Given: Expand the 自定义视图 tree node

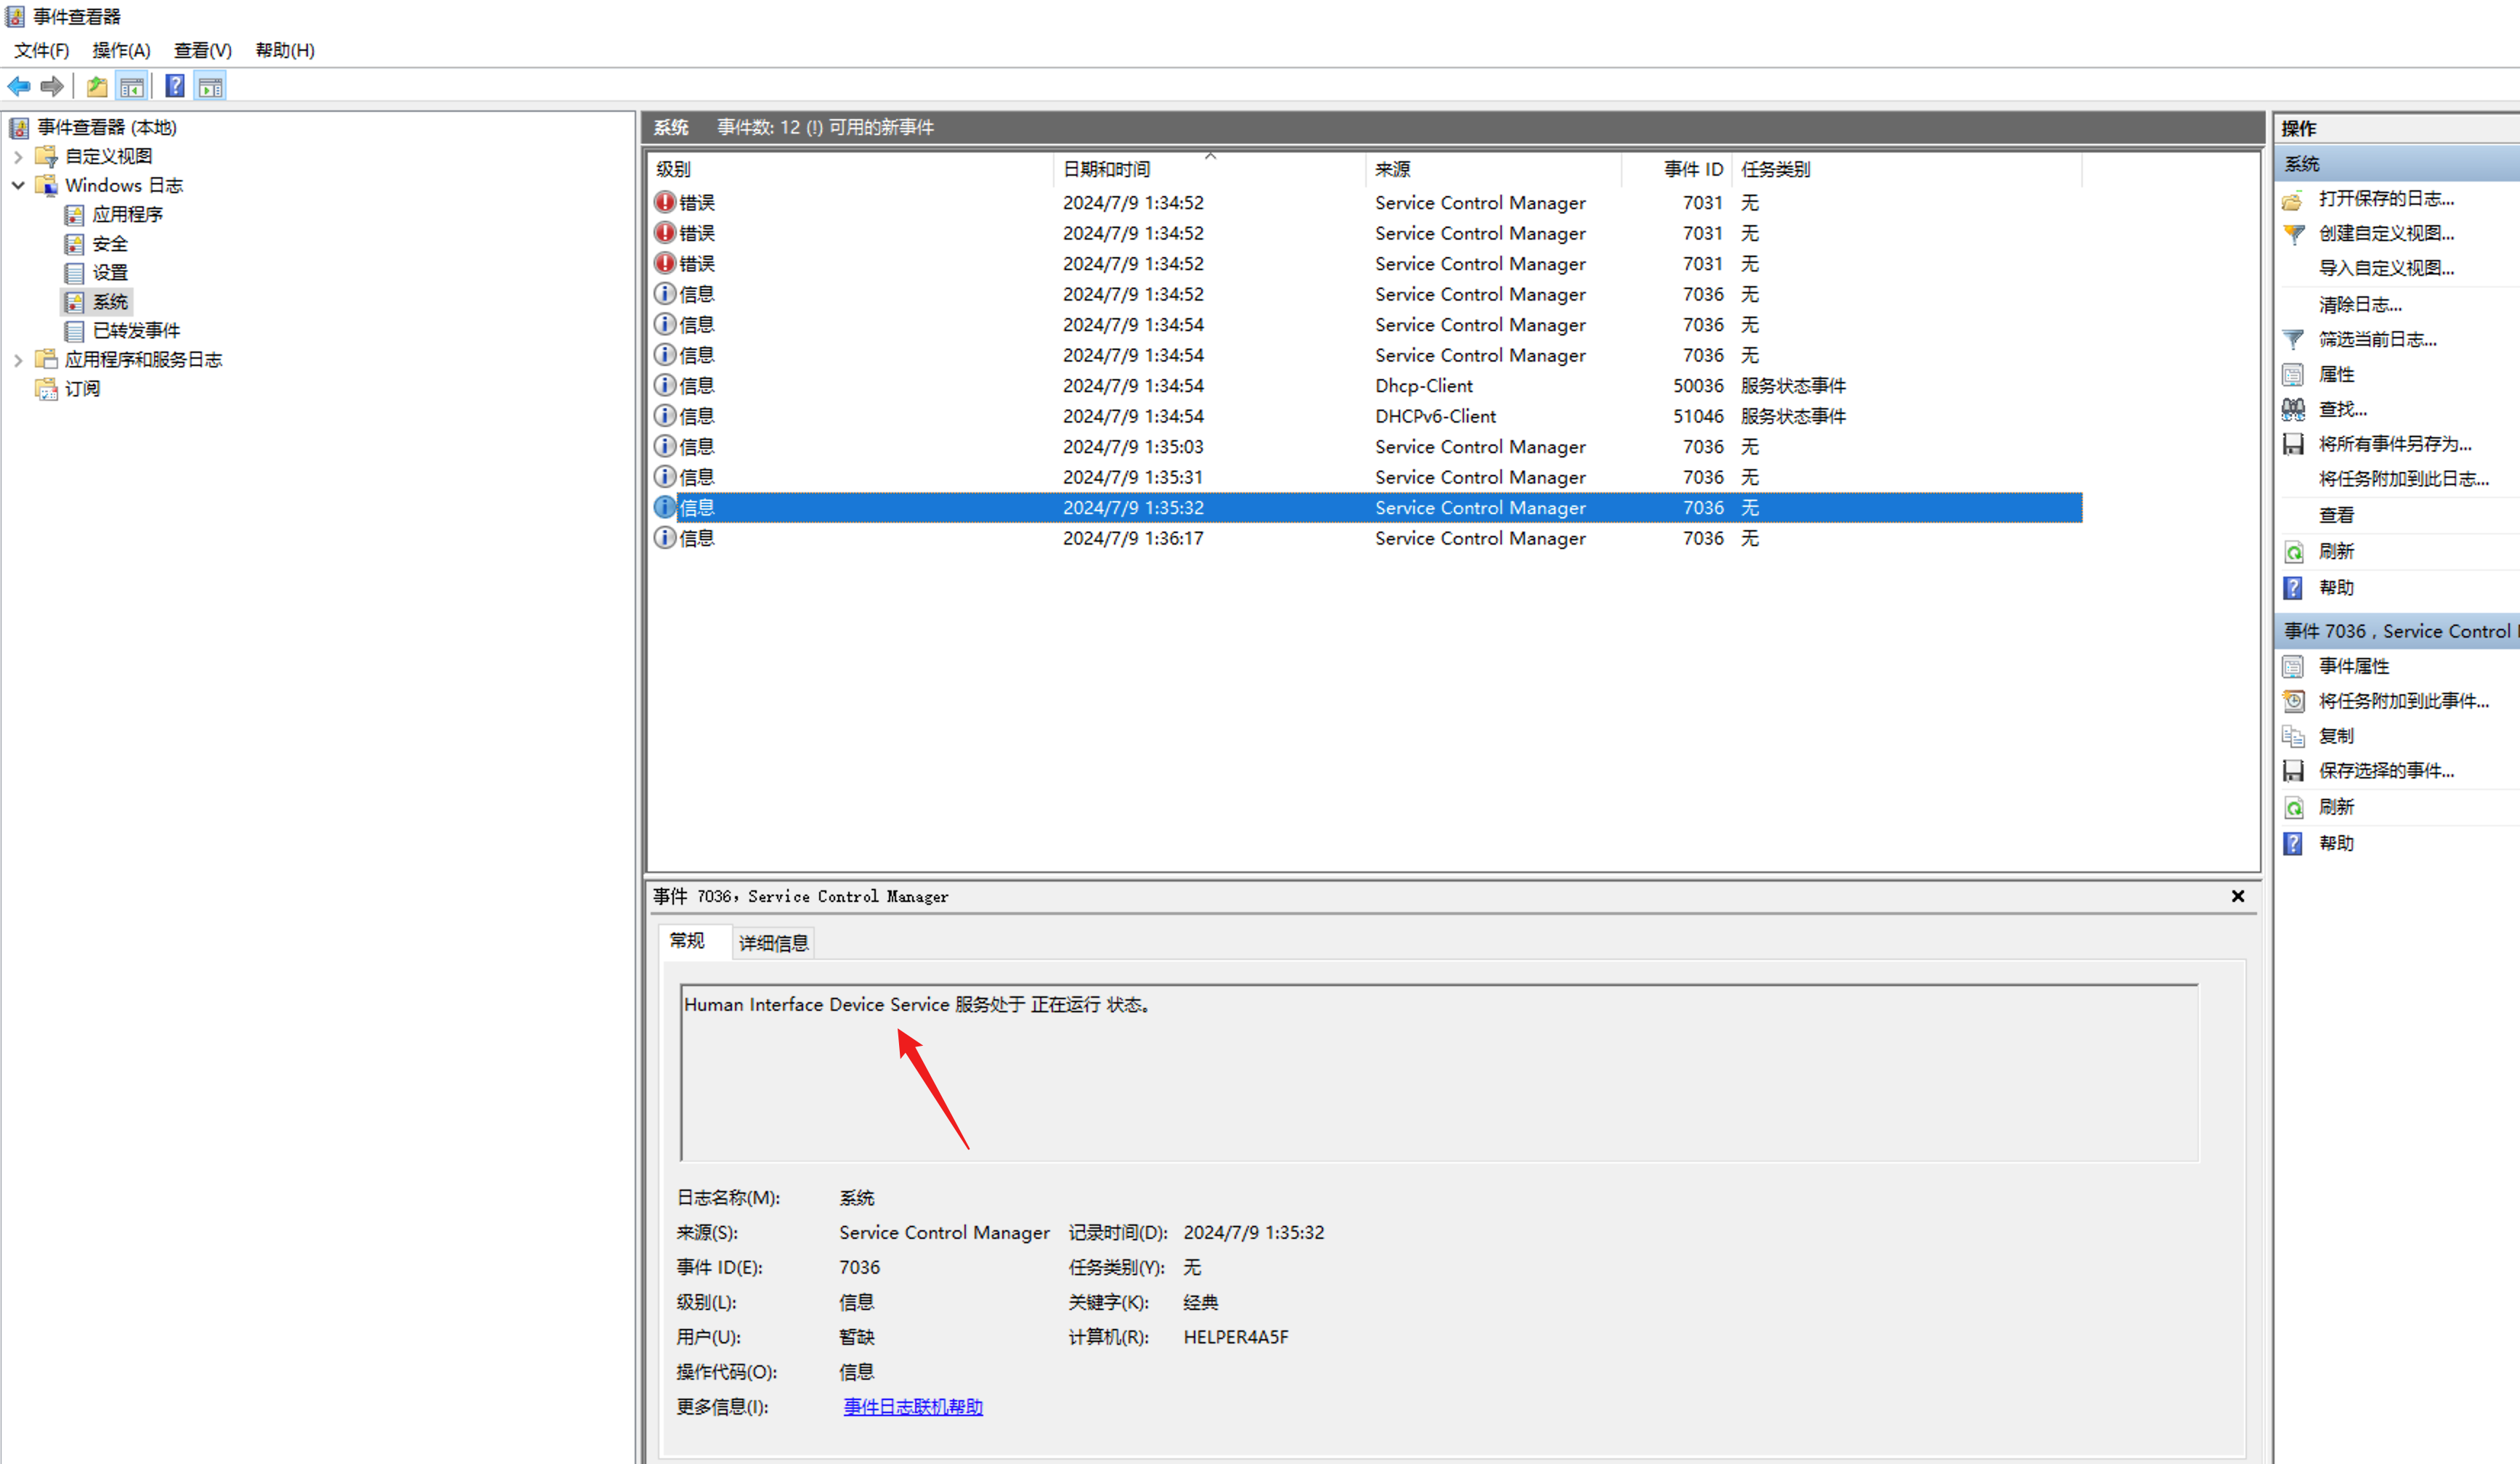Looking at the screenshot, I should tap(18, 157).
